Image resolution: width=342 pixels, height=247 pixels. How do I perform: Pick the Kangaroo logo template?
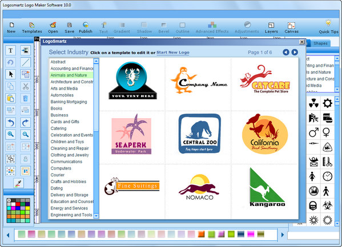(267, 187)
